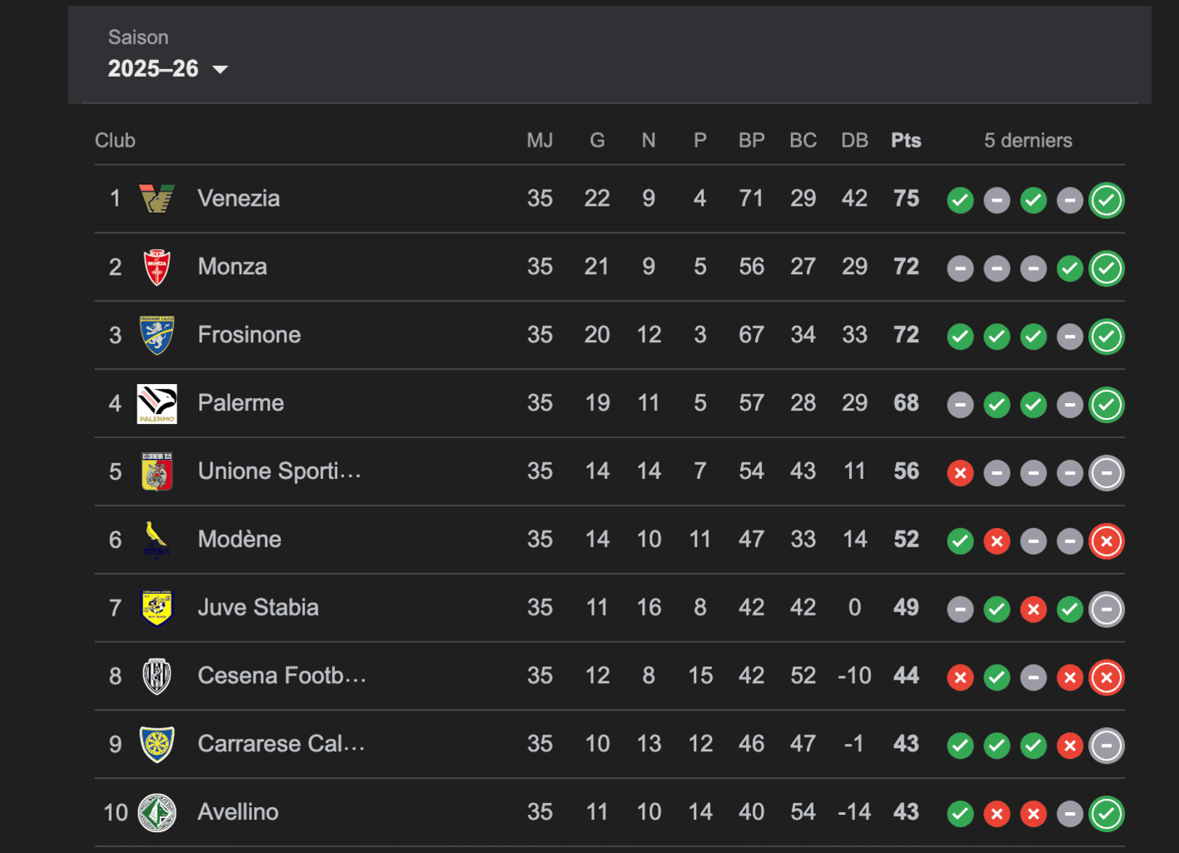Image resolution: width=1179 pixels, height=853 pixels.
Task: Click Cesena's latest loss result icon
Action: coord(1107,678)
